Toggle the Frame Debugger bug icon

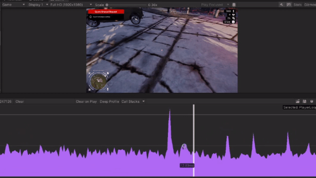pos(234,5)
